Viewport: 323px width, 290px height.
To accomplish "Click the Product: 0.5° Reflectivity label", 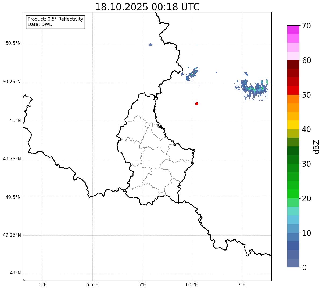I will coord(55,19).
